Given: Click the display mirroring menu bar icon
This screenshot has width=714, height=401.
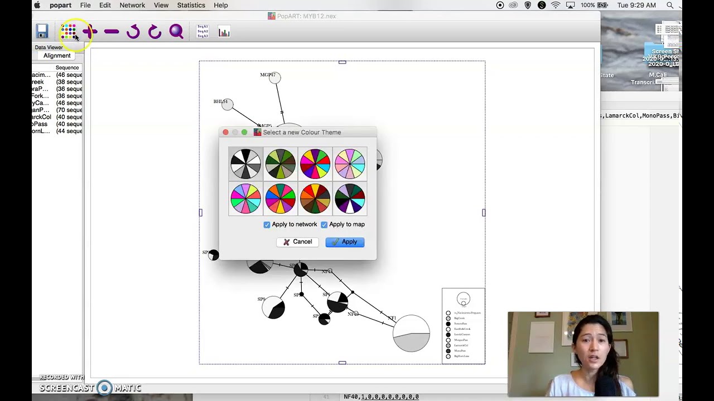Looking at the screenshot, I should [x=570, y=5].
